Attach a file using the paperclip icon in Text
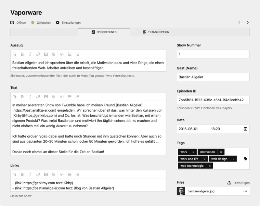Viewport: 260px width, 206px height. tap(54, 96)
